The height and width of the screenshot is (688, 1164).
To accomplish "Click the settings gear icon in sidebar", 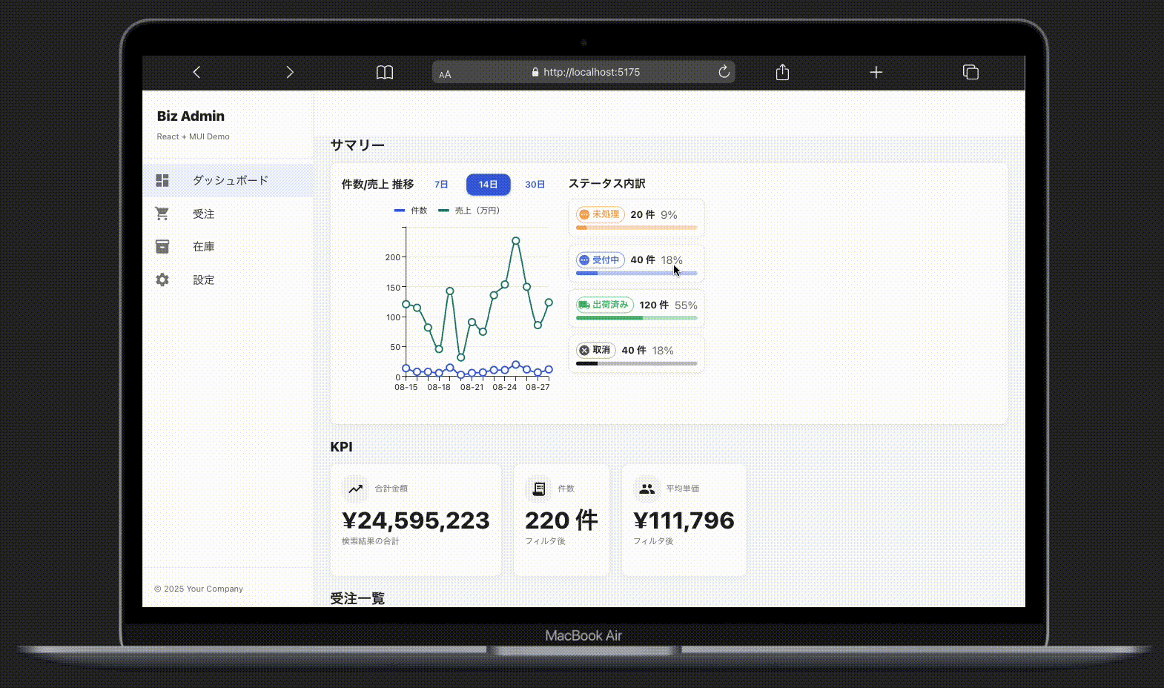I will tap(162, 279).
